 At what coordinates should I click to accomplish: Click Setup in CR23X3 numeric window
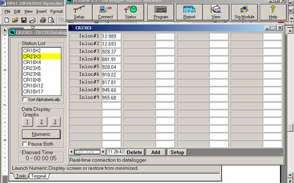point(177,152)
